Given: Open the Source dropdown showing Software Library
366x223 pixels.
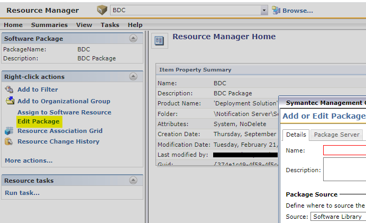Looking at the screenshot, I should coord(337,217).
